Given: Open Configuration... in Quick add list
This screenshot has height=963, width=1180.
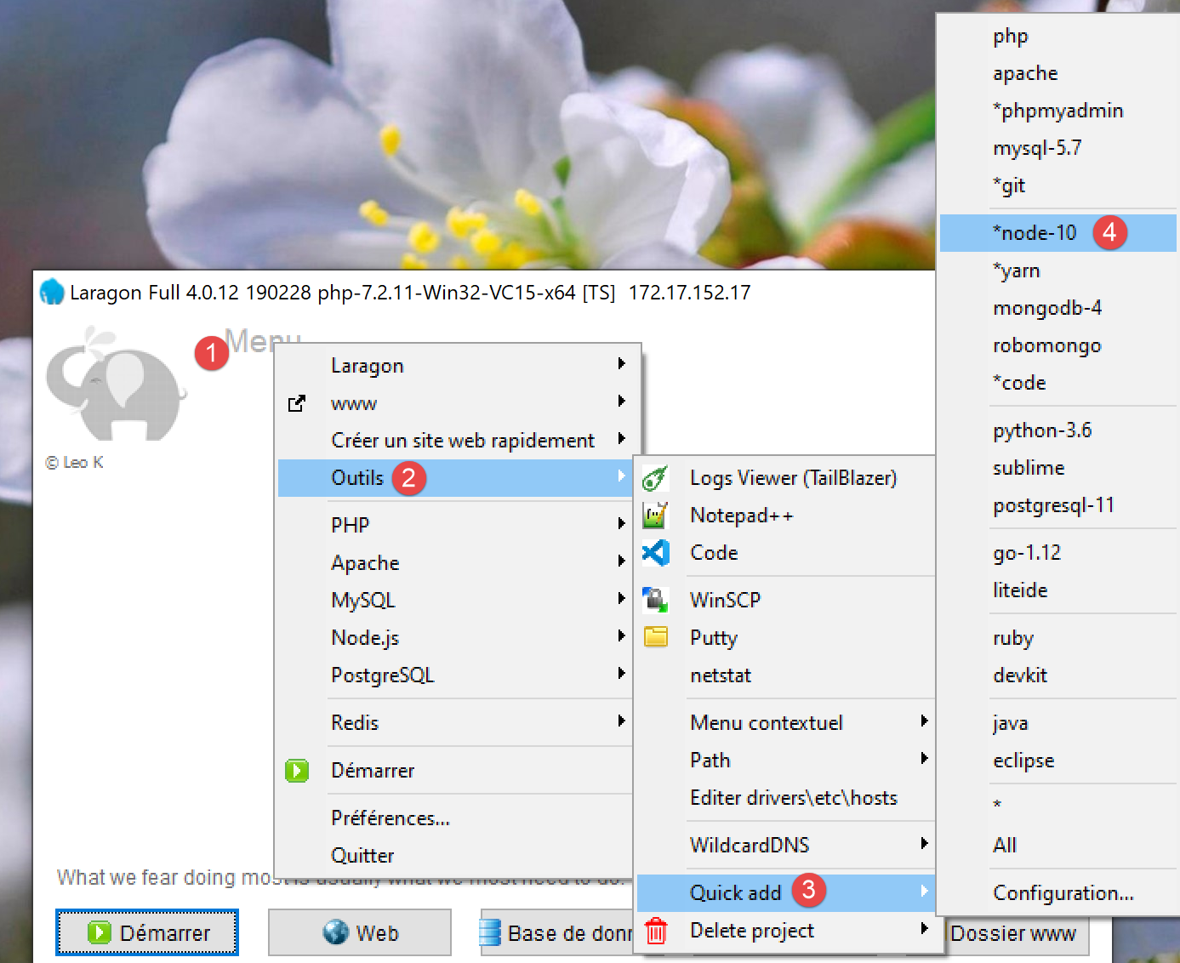Looking at the screenshot, I should [x=1063, y=893].
